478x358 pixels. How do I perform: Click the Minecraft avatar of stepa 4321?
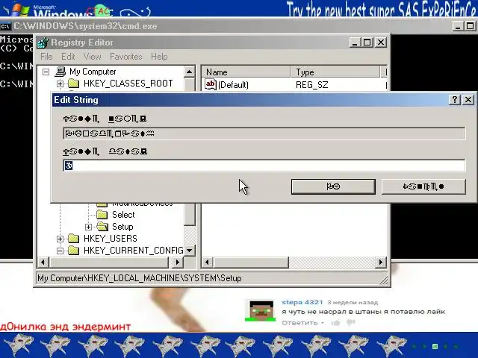(x=261, y=310)
